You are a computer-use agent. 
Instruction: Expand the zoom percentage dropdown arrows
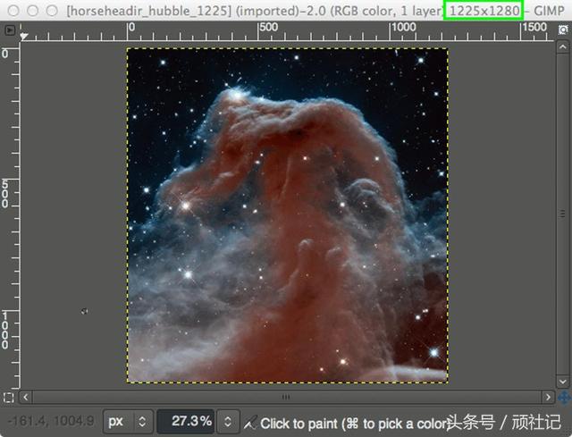point(228,422)
